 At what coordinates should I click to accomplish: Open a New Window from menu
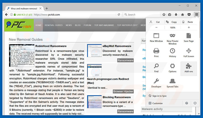pos(156,38)
